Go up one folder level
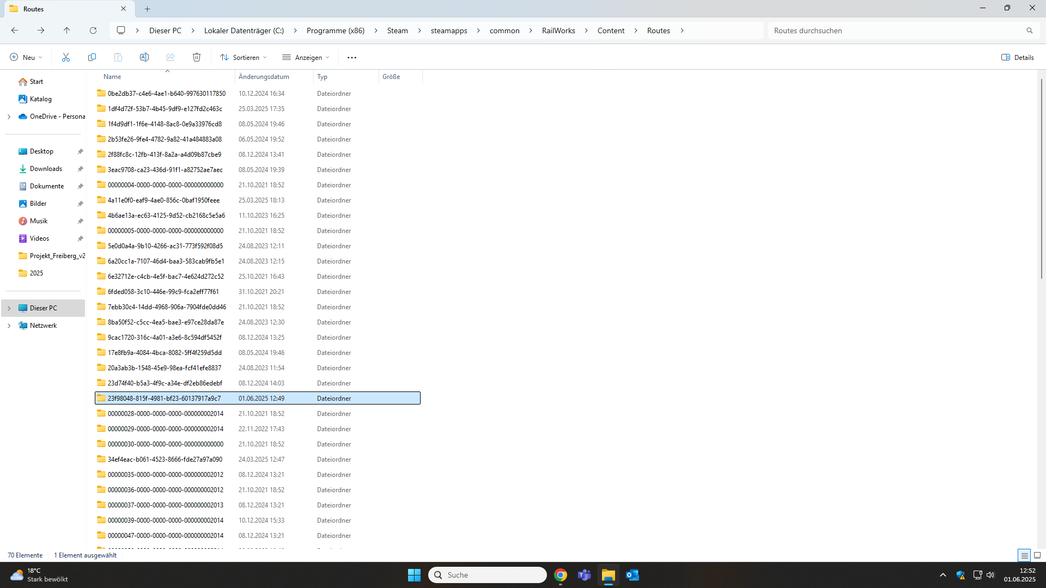1046x588 pixels. [x=67, y=30]
